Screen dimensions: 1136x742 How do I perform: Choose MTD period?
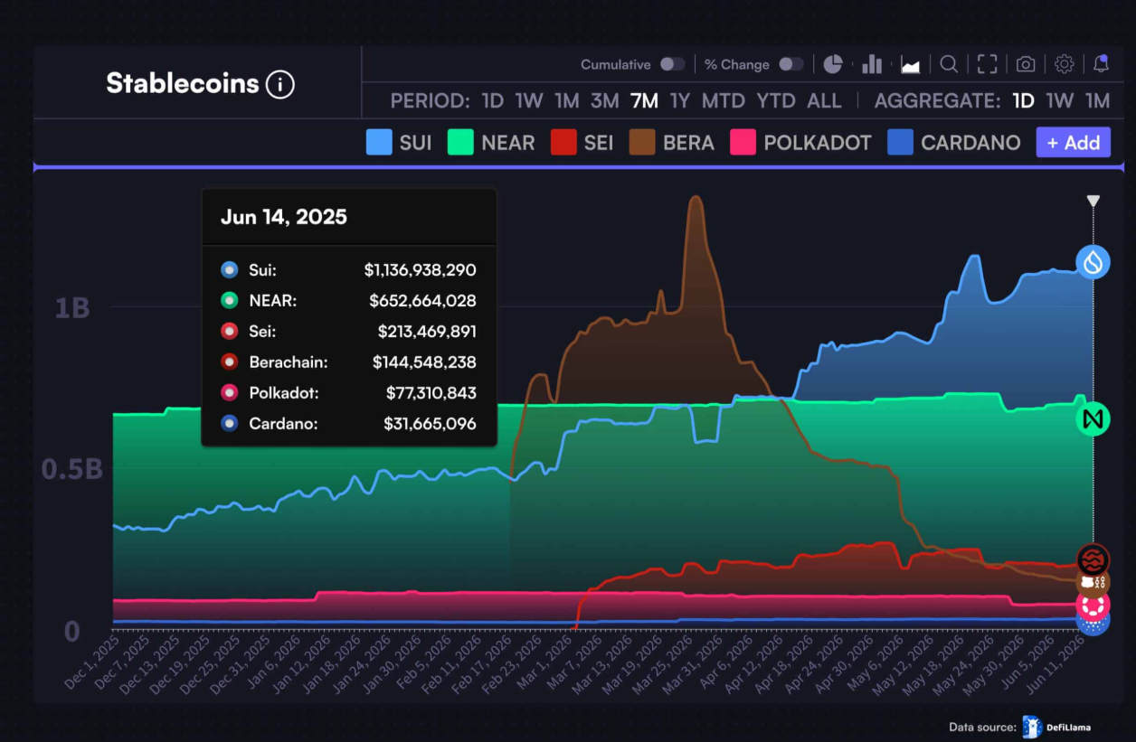click(723, 100)
